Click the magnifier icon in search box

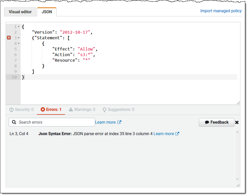pos(14,122)
